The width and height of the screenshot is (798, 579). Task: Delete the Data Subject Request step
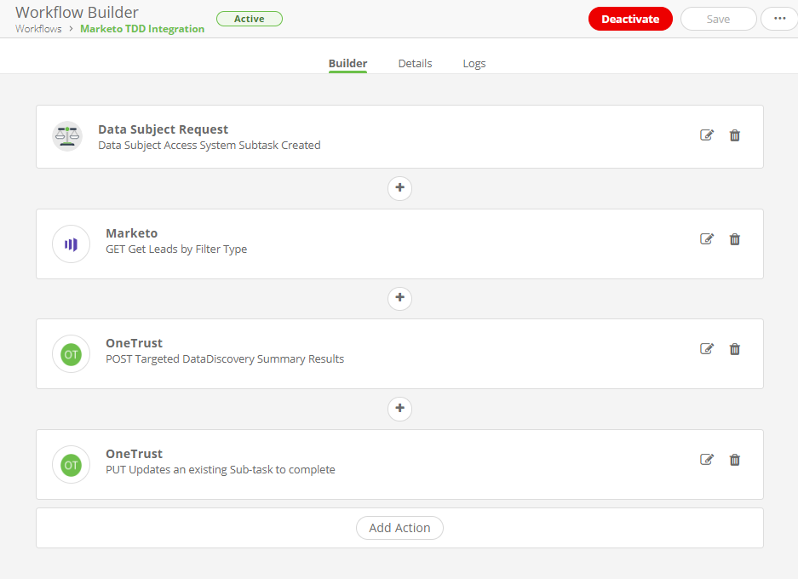(x=735, y=135)
